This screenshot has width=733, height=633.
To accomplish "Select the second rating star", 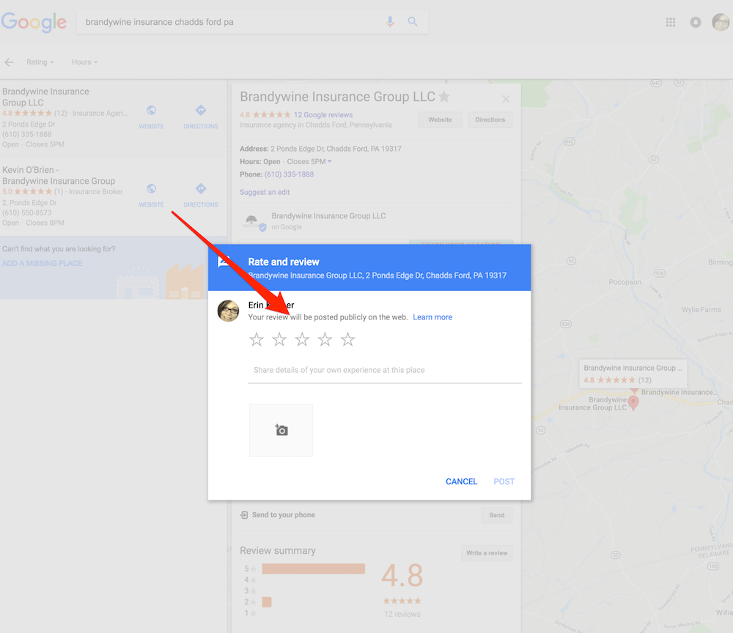I will [x=279, y=339].
